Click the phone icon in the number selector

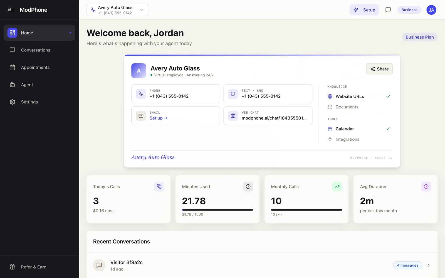click(93, 10)
